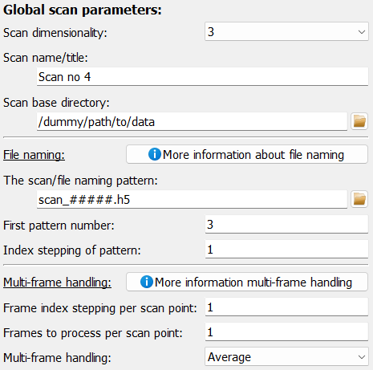
Task: Select the scan_#####.h5 naming pattern field
Action: (x=192, y=200)
